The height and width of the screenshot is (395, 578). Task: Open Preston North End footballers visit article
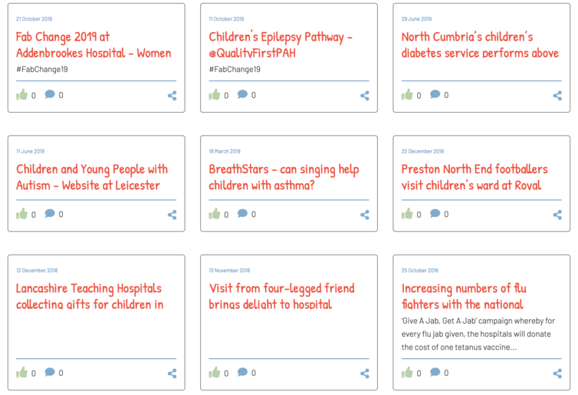pos(475,177)
